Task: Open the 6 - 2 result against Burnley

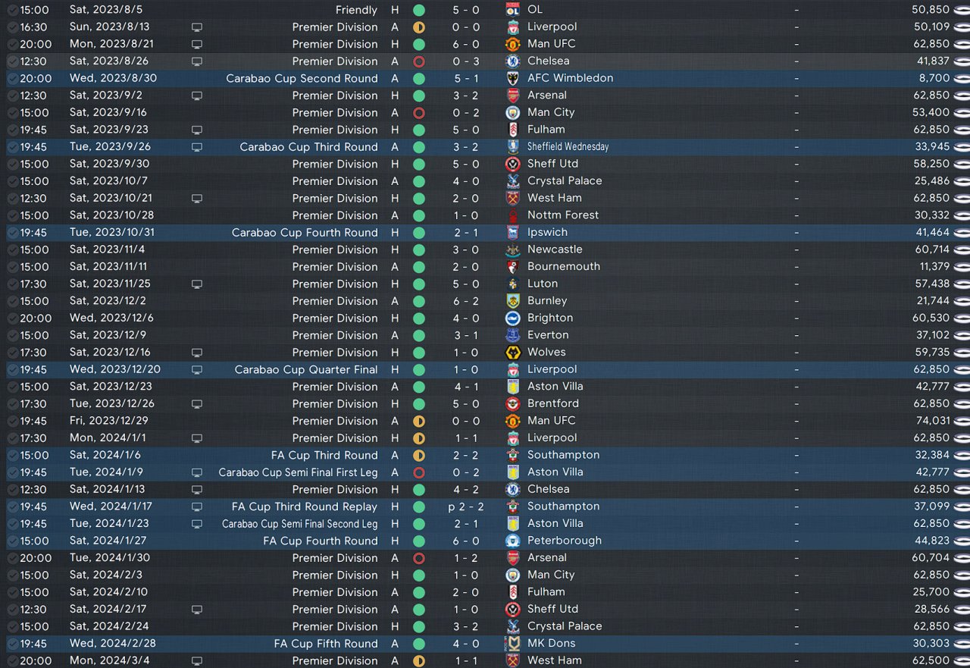Action: [466, 301]
